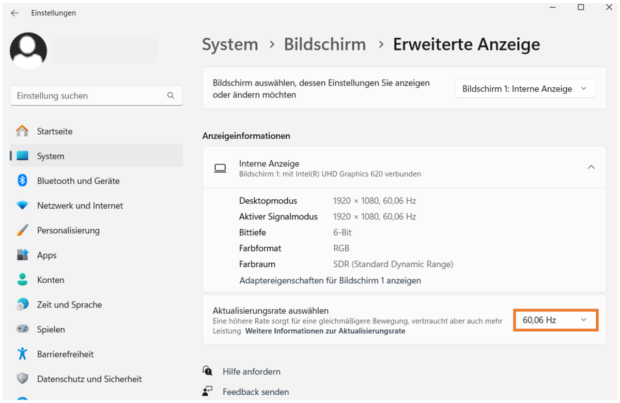
Task: Focus the Einstellung suchen search field
Action: tap(96, 95)
